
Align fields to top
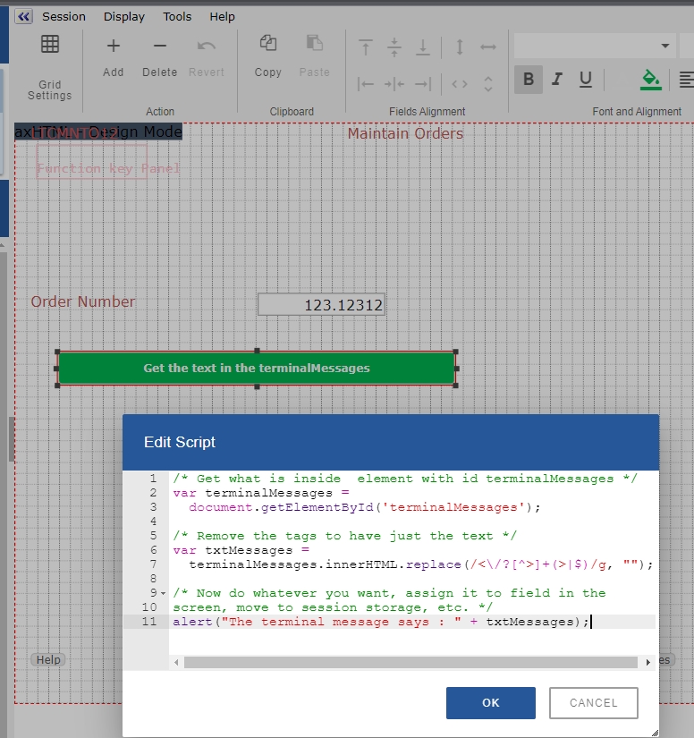366,47
